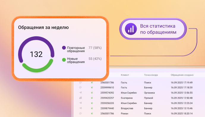The width and height of the screenshot is (205, 117).
Task: Click date 16.09.2025 12:50:48
Action: 182,98
